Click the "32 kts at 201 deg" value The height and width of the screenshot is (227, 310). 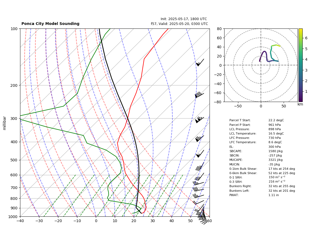pyautogui.click(x=282, y=191)
